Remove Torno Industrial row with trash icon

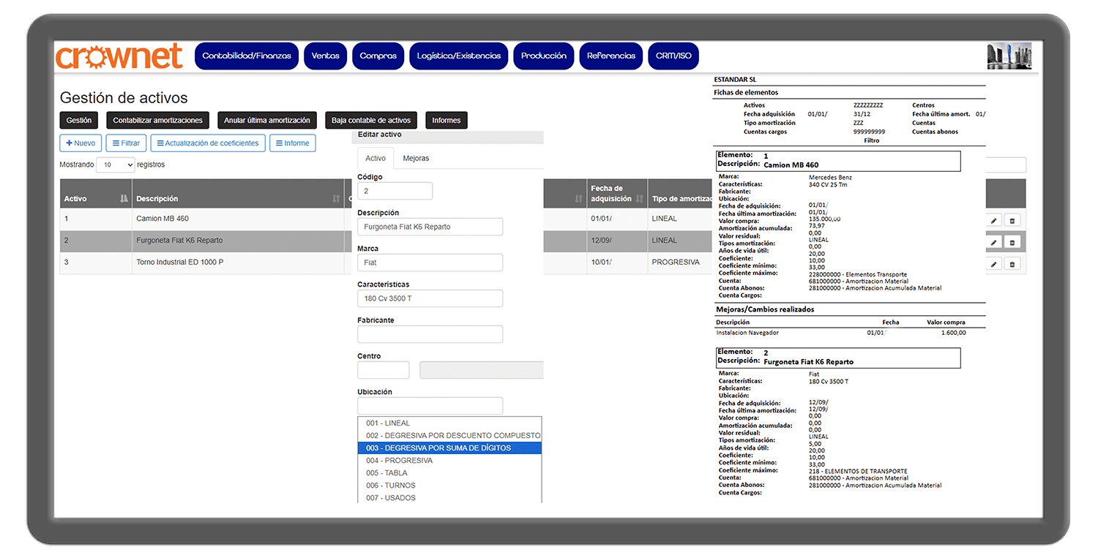point(1012,264)
